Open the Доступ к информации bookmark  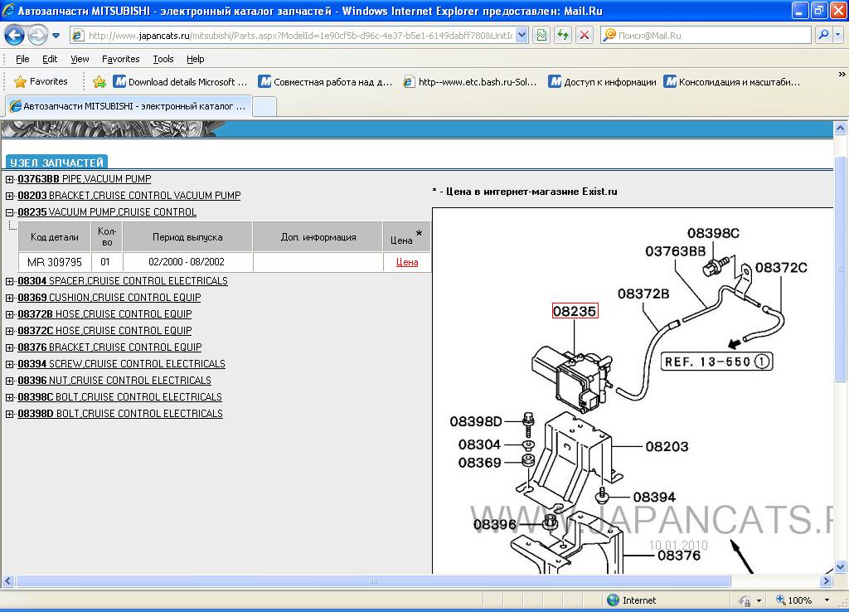[602, 82]
